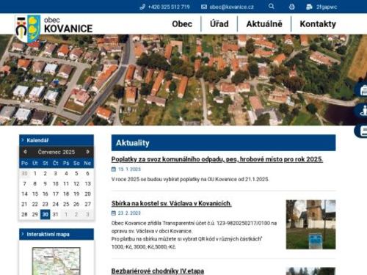Open search with magnifier icon
Screen dimensions: 367x275
pyautogui.click(x=271, y=7)
